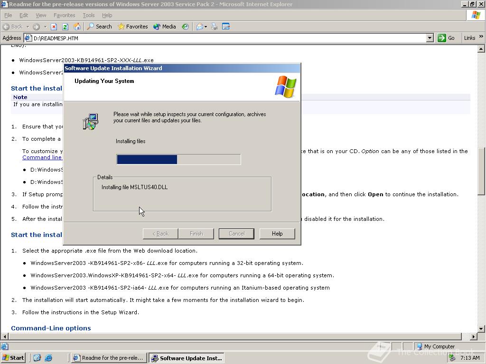Click Show Desktop quick launch icon
Image resolution: width=486 pixels, height=364 pixels.
click(37, 358)
